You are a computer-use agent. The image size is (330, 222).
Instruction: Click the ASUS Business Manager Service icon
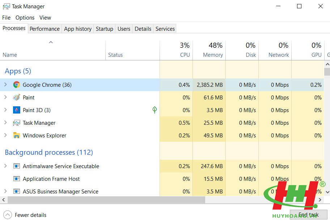(x=16, y=191)
